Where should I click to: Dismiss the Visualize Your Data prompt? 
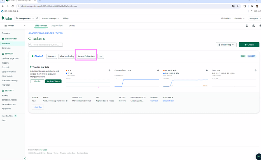(37, 81)
